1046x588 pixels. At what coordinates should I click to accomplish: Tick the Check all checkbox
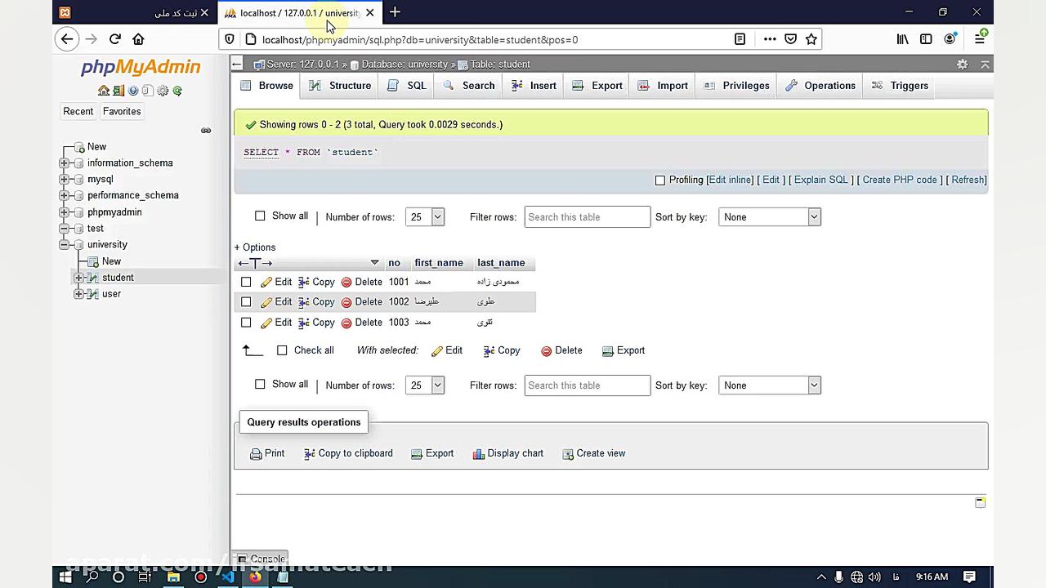282,350
